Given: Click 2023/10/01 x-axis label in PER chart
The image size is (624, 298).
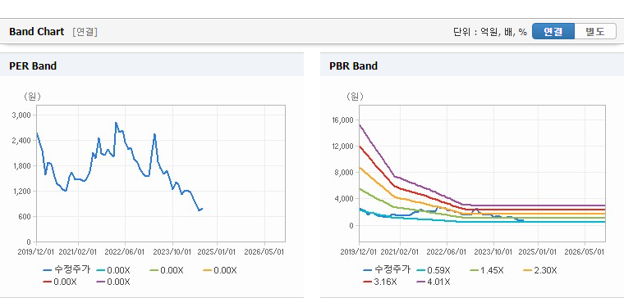Looking at the screenshot, I should (x=172, y=251).
